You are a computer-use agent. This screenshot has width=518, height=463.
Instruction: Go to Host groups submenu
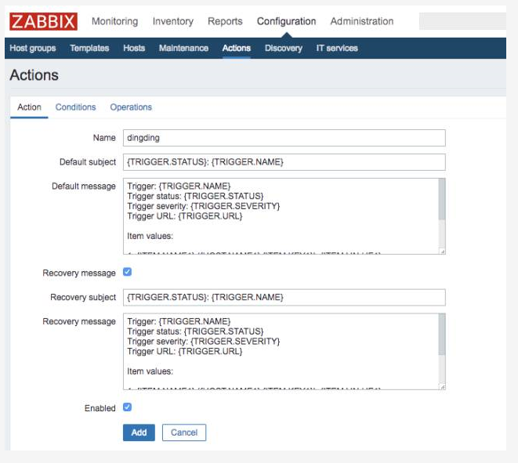point(33,49)
